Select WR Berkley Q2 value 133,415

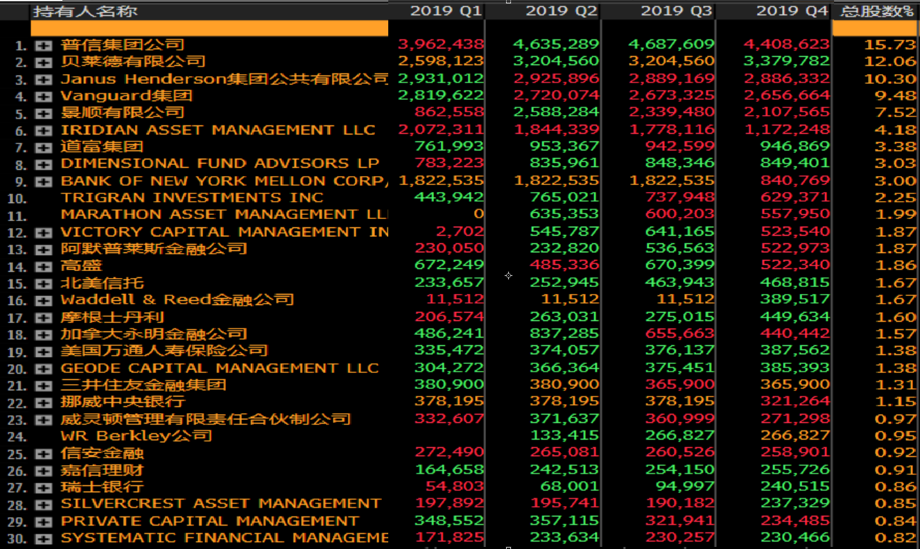tap(564, 435)
